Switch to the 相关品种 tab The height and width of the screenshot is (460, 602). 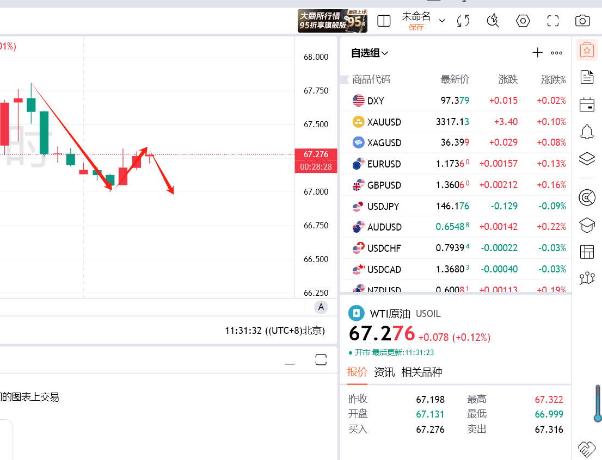(x=421, y=372)
